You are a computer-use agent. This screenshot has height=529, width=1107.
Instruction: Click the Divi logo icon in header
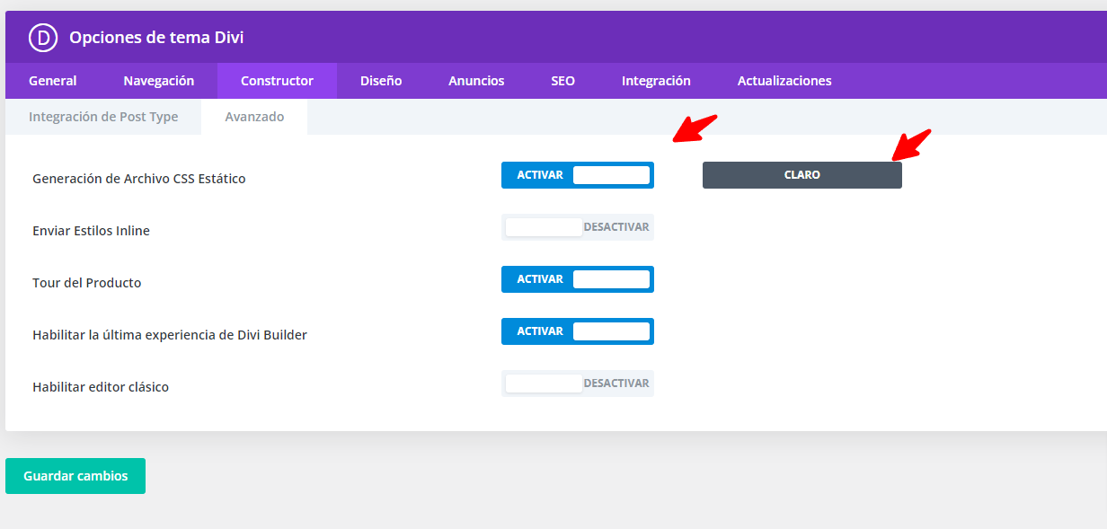tap(43, 38)
